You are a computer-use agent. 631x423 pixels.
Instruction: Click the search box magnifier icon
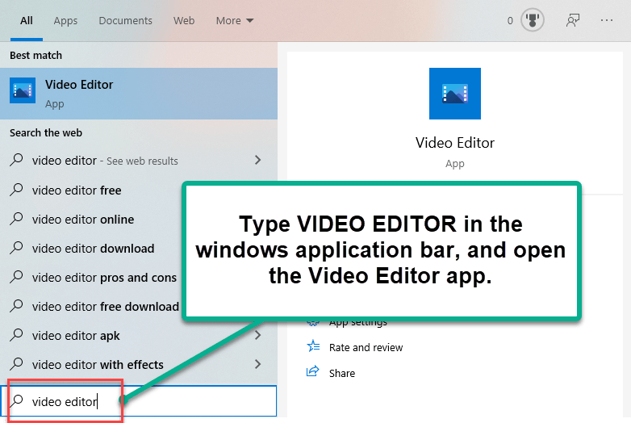coord(16,401)
